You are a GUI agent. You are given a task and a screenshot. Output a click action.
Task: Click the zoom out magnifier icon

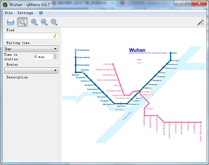(44, 22)
